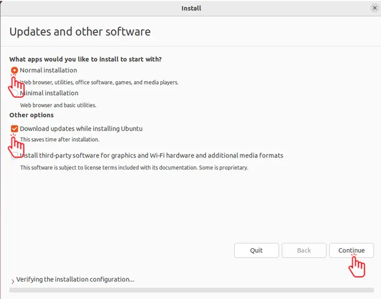Viewport: 381px width, 299px height.
Task: Choose the Minimal installation radio button
Action: [x=15, y=93]
